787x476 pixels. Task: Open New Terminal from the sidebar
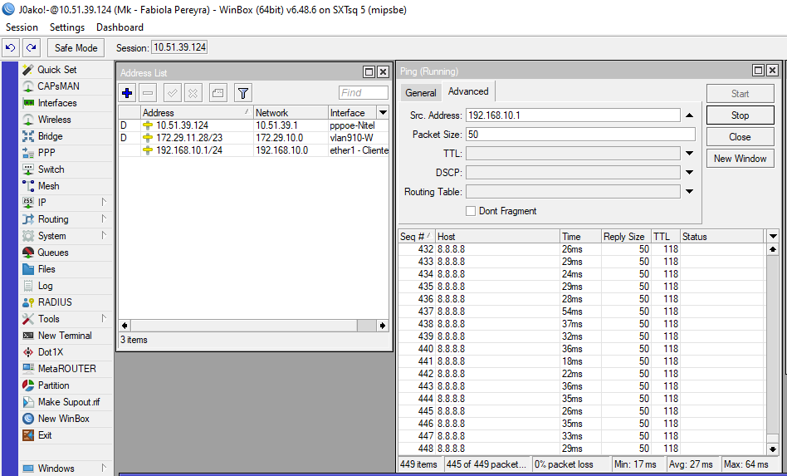point(65,336)
